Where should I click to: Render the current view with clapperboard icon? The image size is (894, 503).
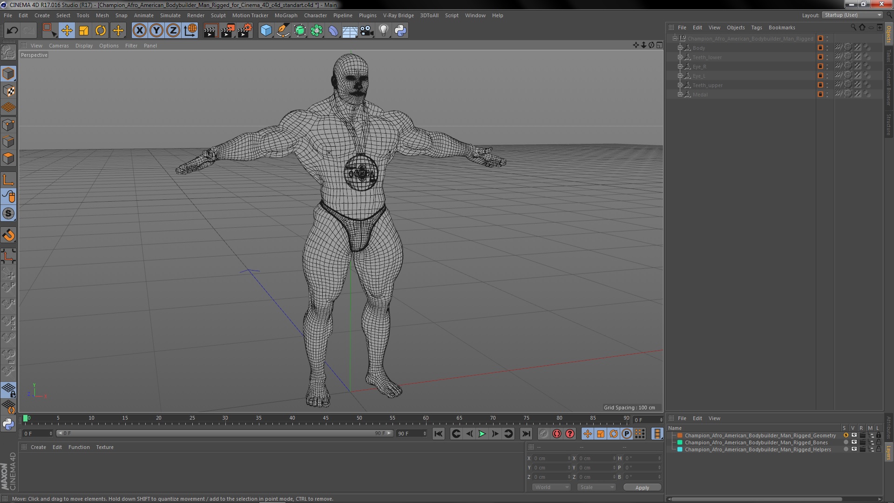tap(210, 31)
